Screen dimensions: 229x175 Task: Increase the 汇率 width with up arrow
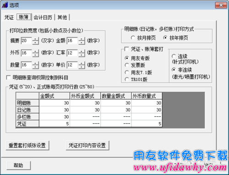tap(82, 51)
